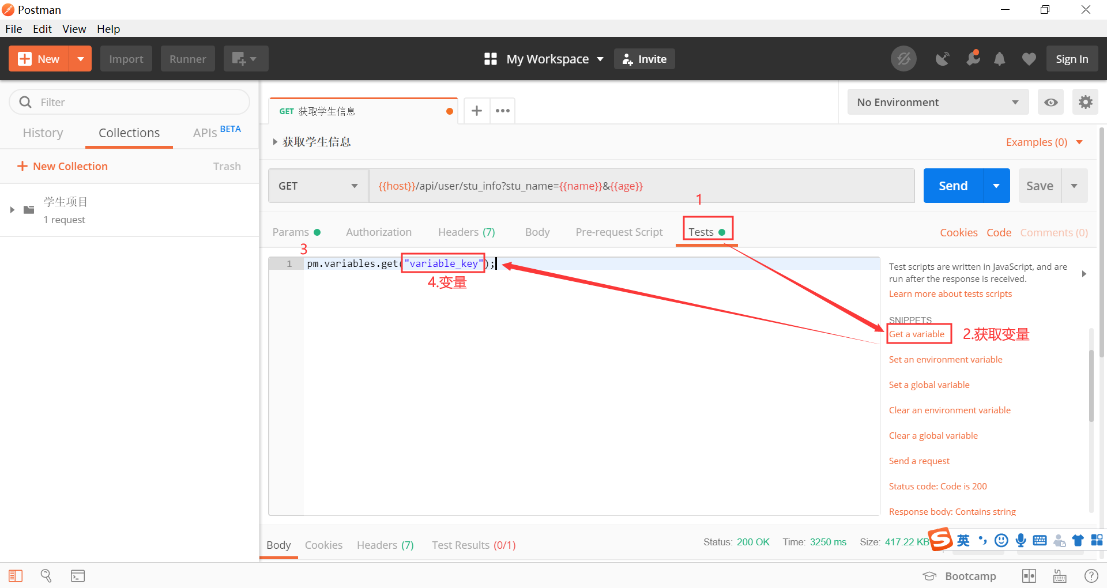The image size is (1107, 588).
Task: Click the Invite button
Action: click(645, 59)
